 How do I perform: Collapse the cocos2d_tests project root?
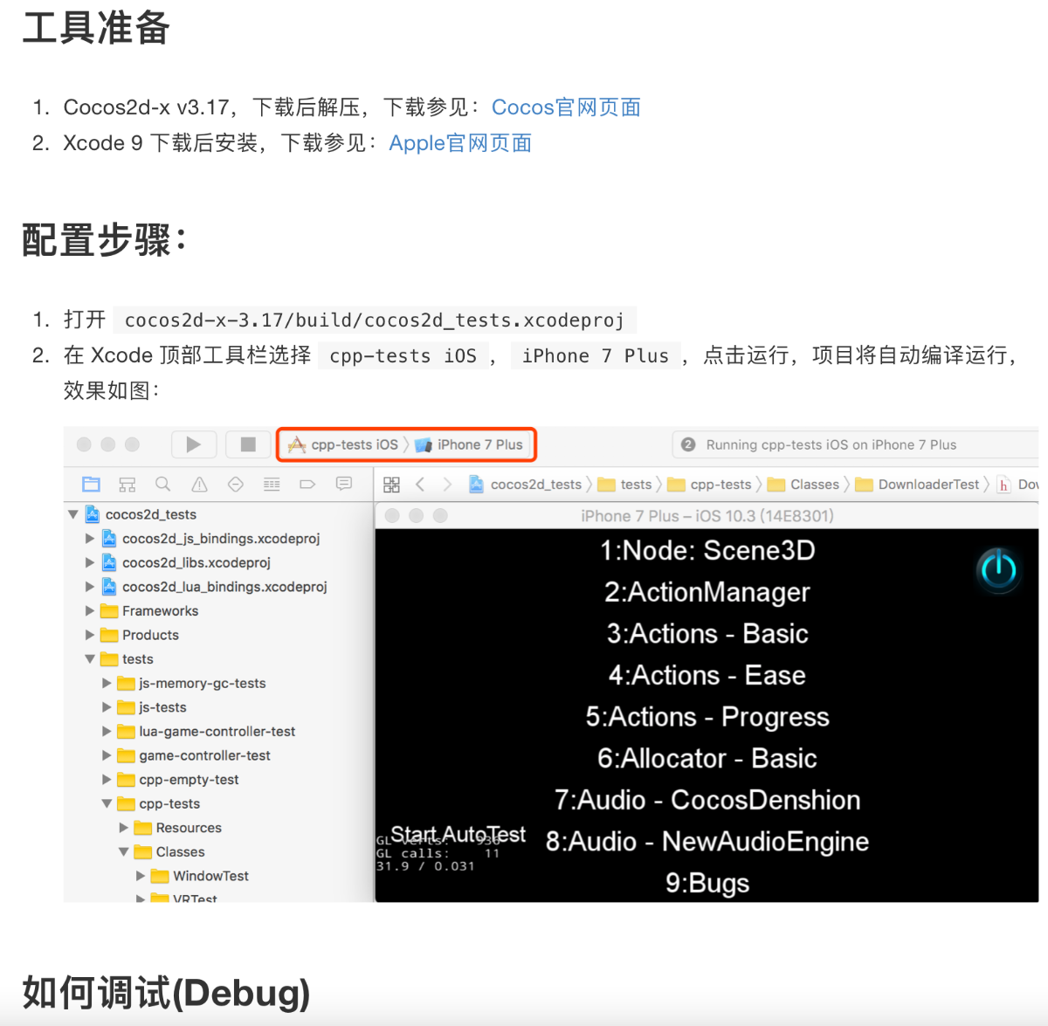click(x=73, y=514)
